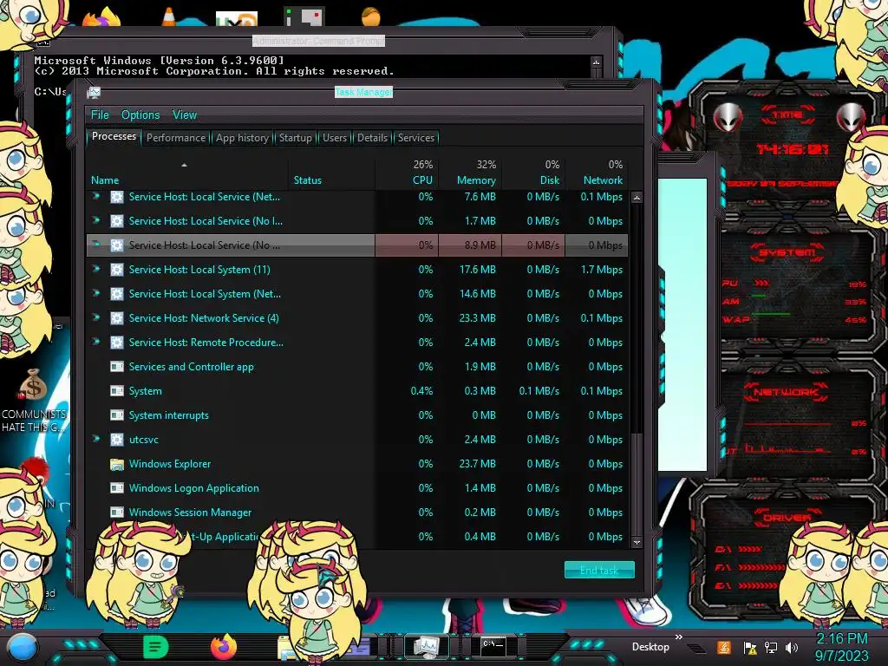Click the Windows Logon Application icon
The image size is (888, 666).
tap(117, 488)
